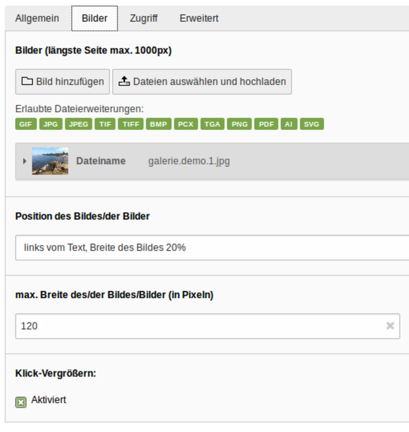Click the upload icon for Dateien hochladen

[124, 82]
